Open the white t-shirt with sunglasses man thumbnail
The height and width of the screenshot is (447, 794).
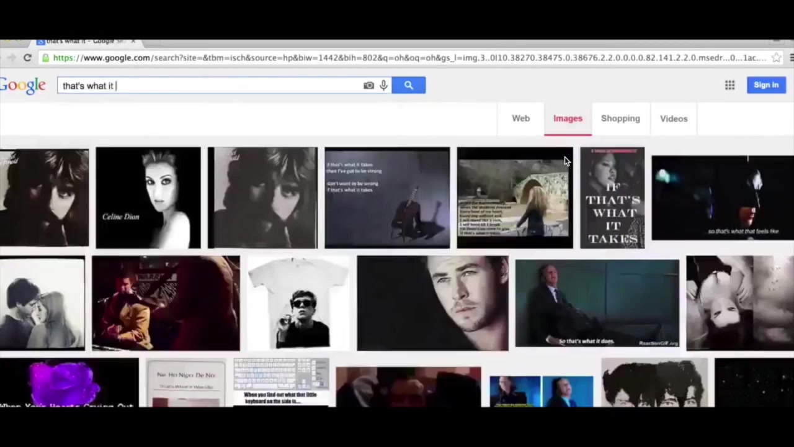click(x=298, y=304)
